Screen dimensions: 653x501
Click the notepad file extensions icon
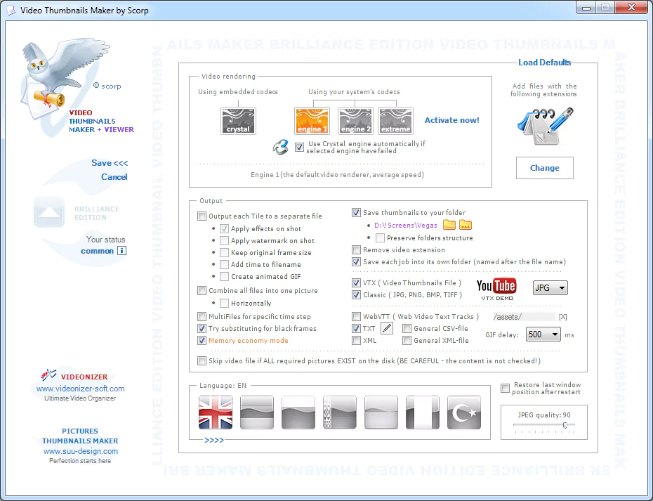click(544, 124)
